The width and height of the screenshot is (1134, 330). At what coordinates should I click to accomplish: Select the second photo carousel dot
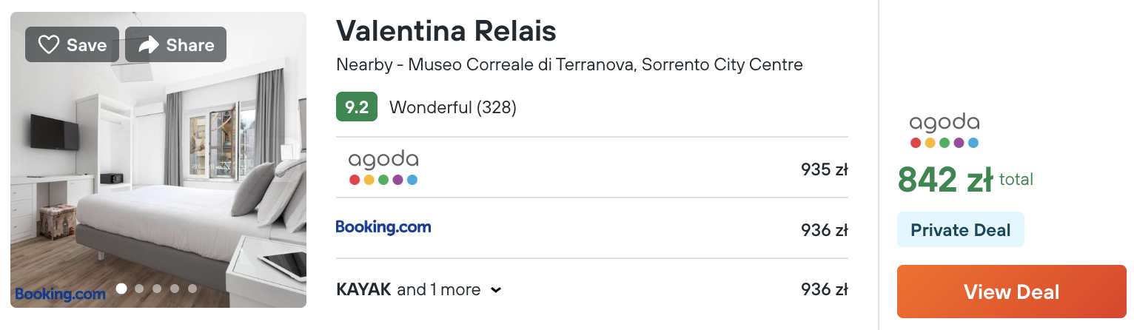coord(139,289)
